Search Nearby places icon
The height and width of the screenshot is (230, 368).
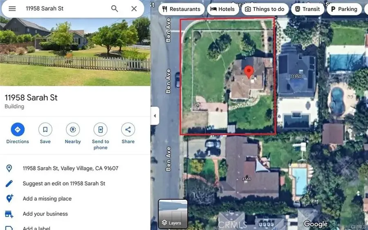73,130
